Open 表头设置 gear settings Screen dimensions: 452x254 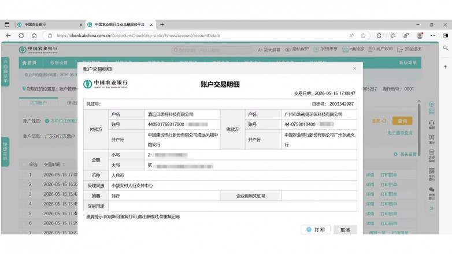pyautogui.click(x=405, y=154)
